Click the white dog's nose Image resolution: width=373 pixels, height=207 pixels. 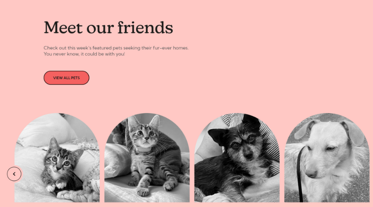(x=311, y=173)
